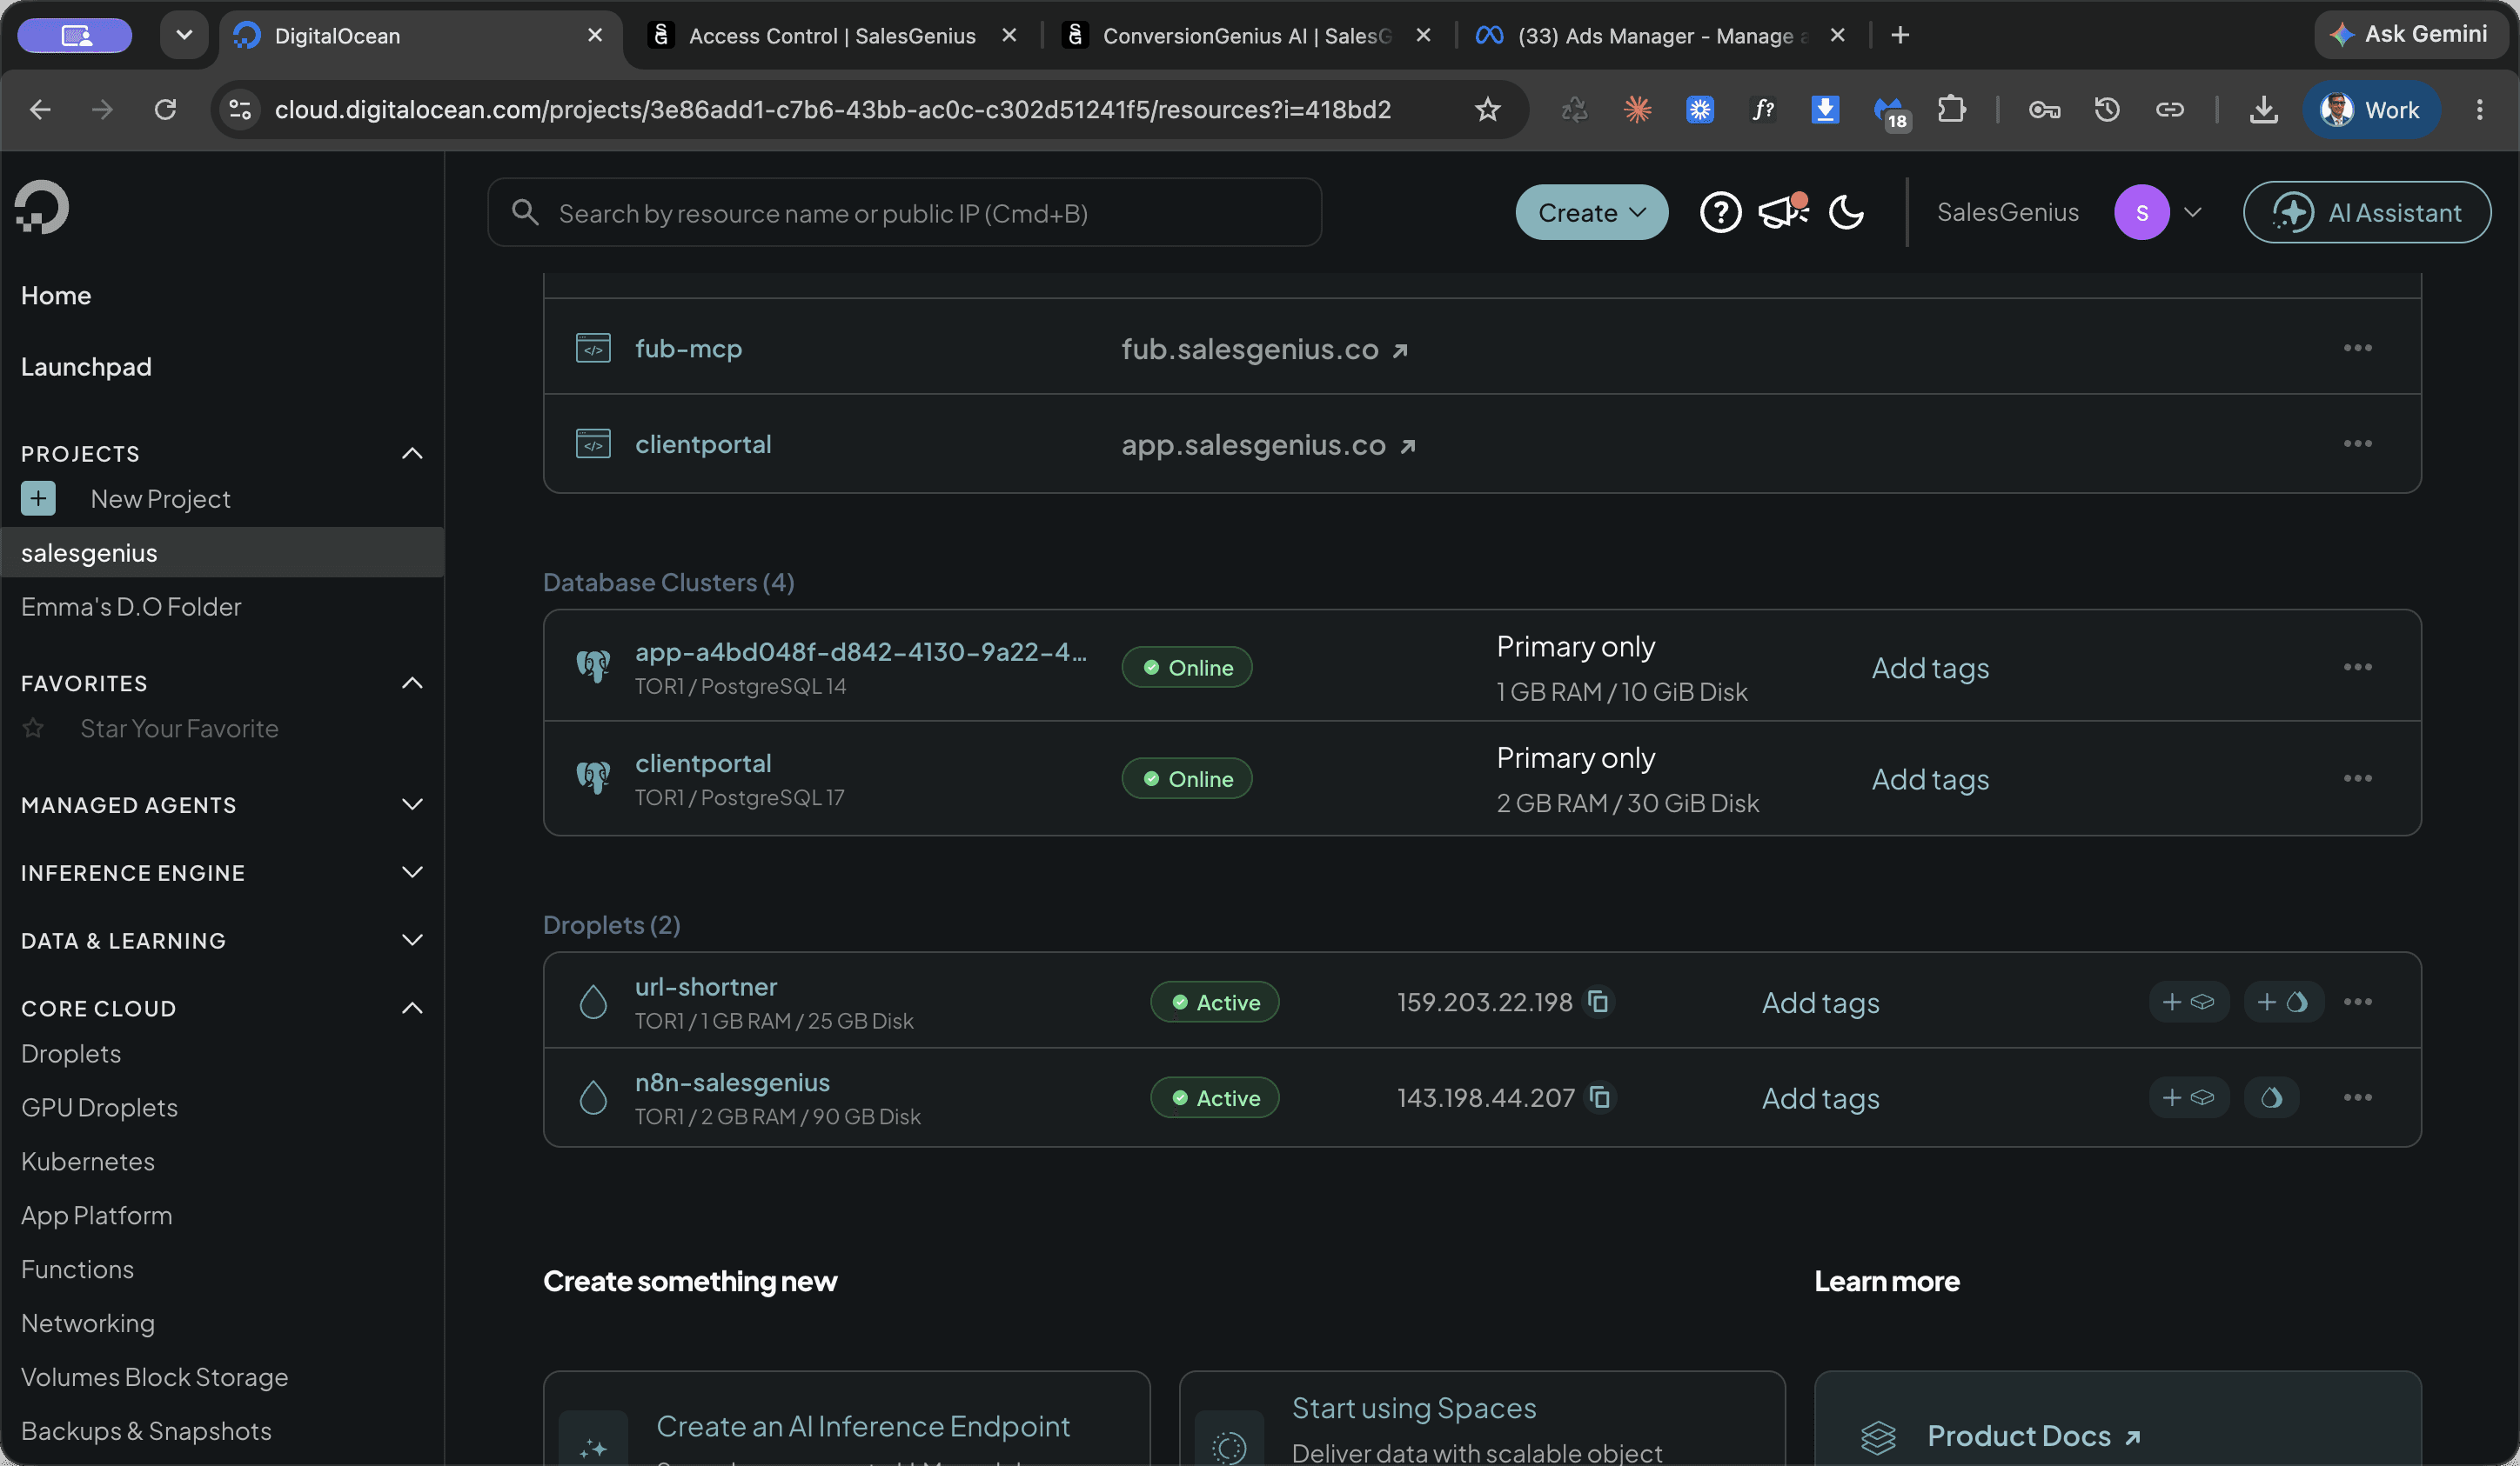2520x1466 pixels.
Task: Open more options for fub-mcp app
Action: (x=2357, y=348)
